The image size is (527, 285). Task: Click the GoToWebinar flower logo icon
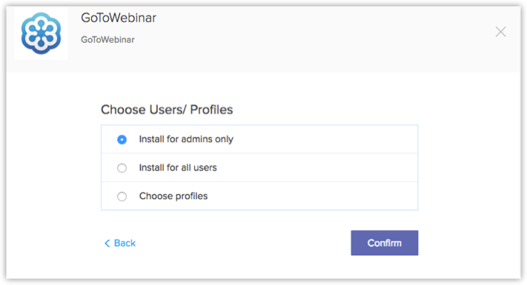41,33
